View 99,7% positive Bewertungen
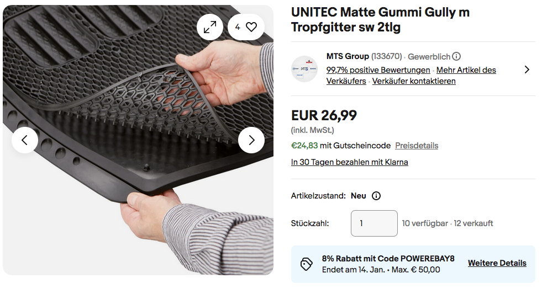This screenshot has height=289, width=542. (378, 70)
